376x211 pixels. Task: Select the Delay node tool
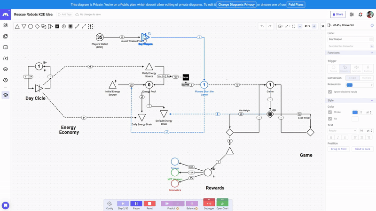coord(64,26)
